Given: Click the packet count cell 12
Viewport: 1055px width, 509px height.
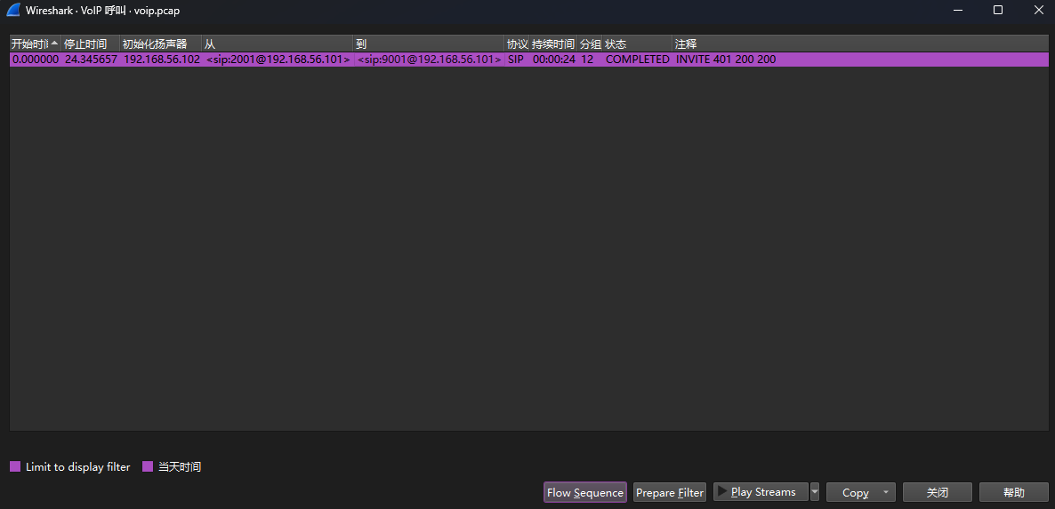Looking at the screenshot, I should [590, 60].
